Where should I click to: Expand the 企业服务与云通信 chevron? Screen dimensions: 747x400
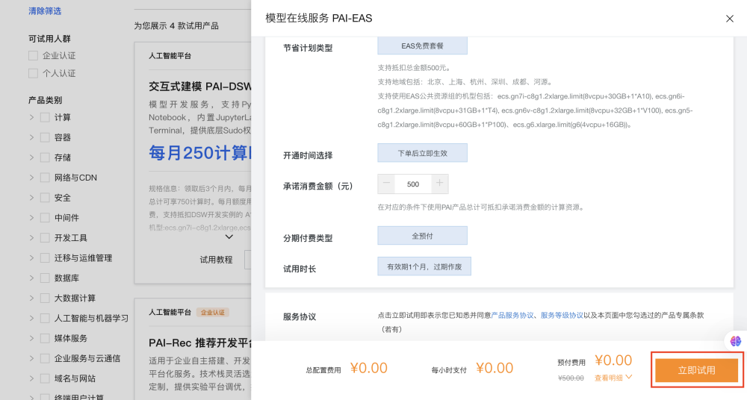pyautogui.click(x=31, y=358)
